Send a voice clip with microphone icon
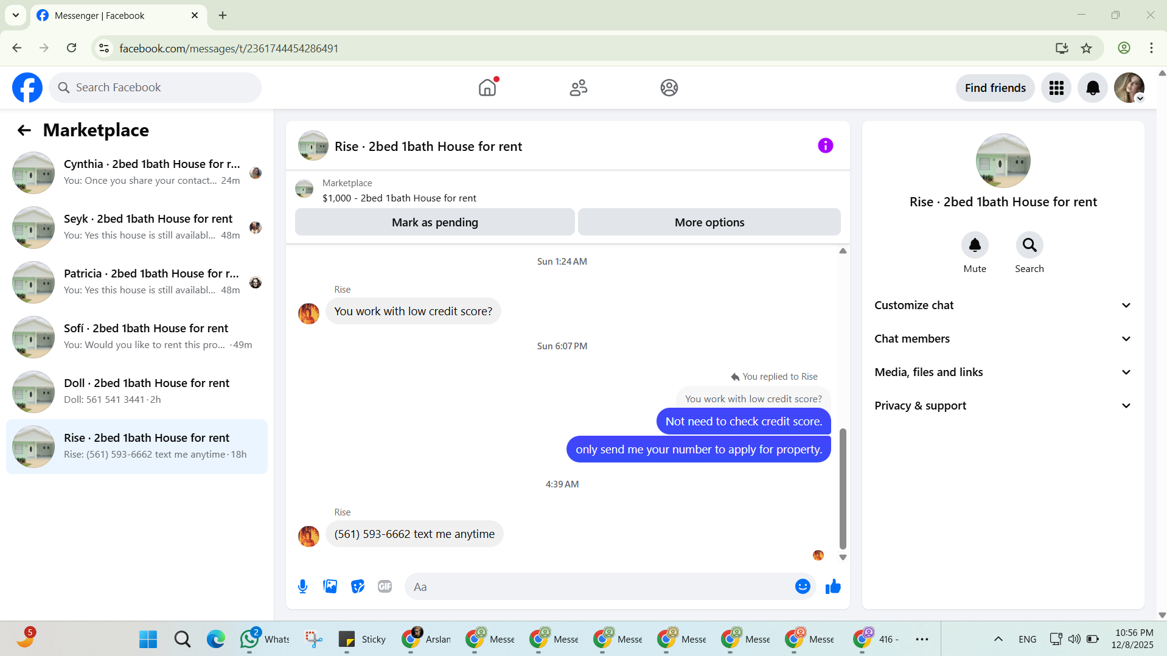 tap(303, 587)
